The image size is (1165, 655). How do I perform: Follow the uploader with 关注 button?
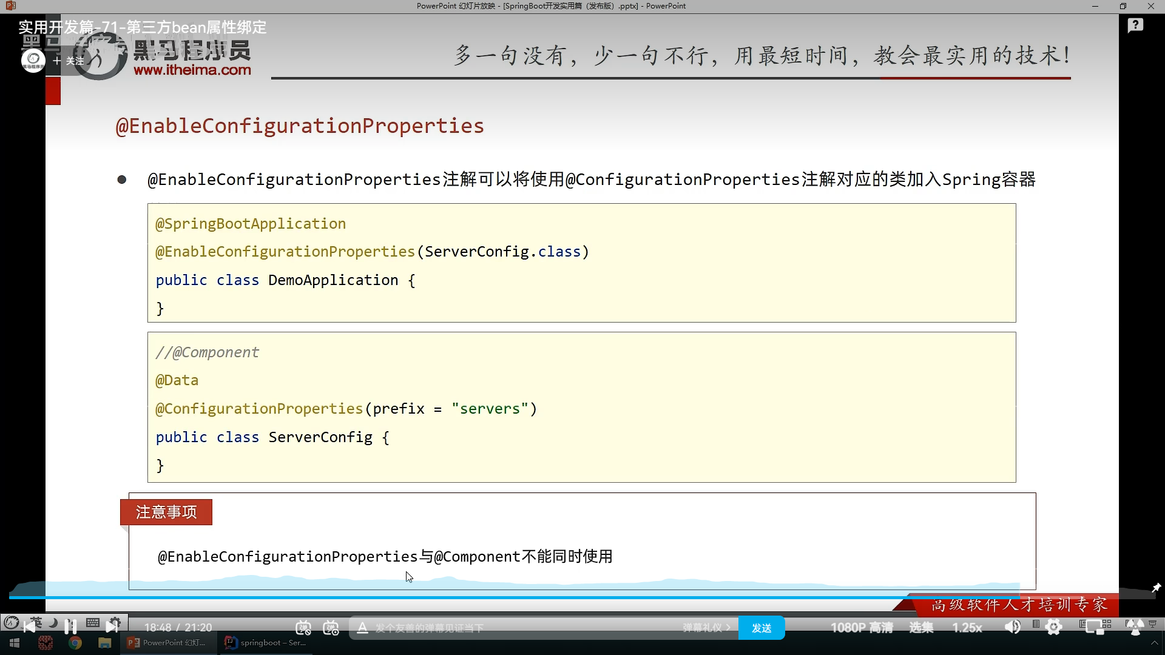click(x=69, y=61)
